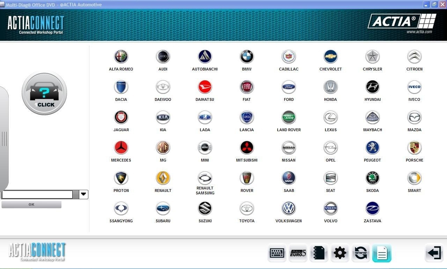Select the Renault logo
This screenshot has width=447, height=269.
[x=163, y=178]
